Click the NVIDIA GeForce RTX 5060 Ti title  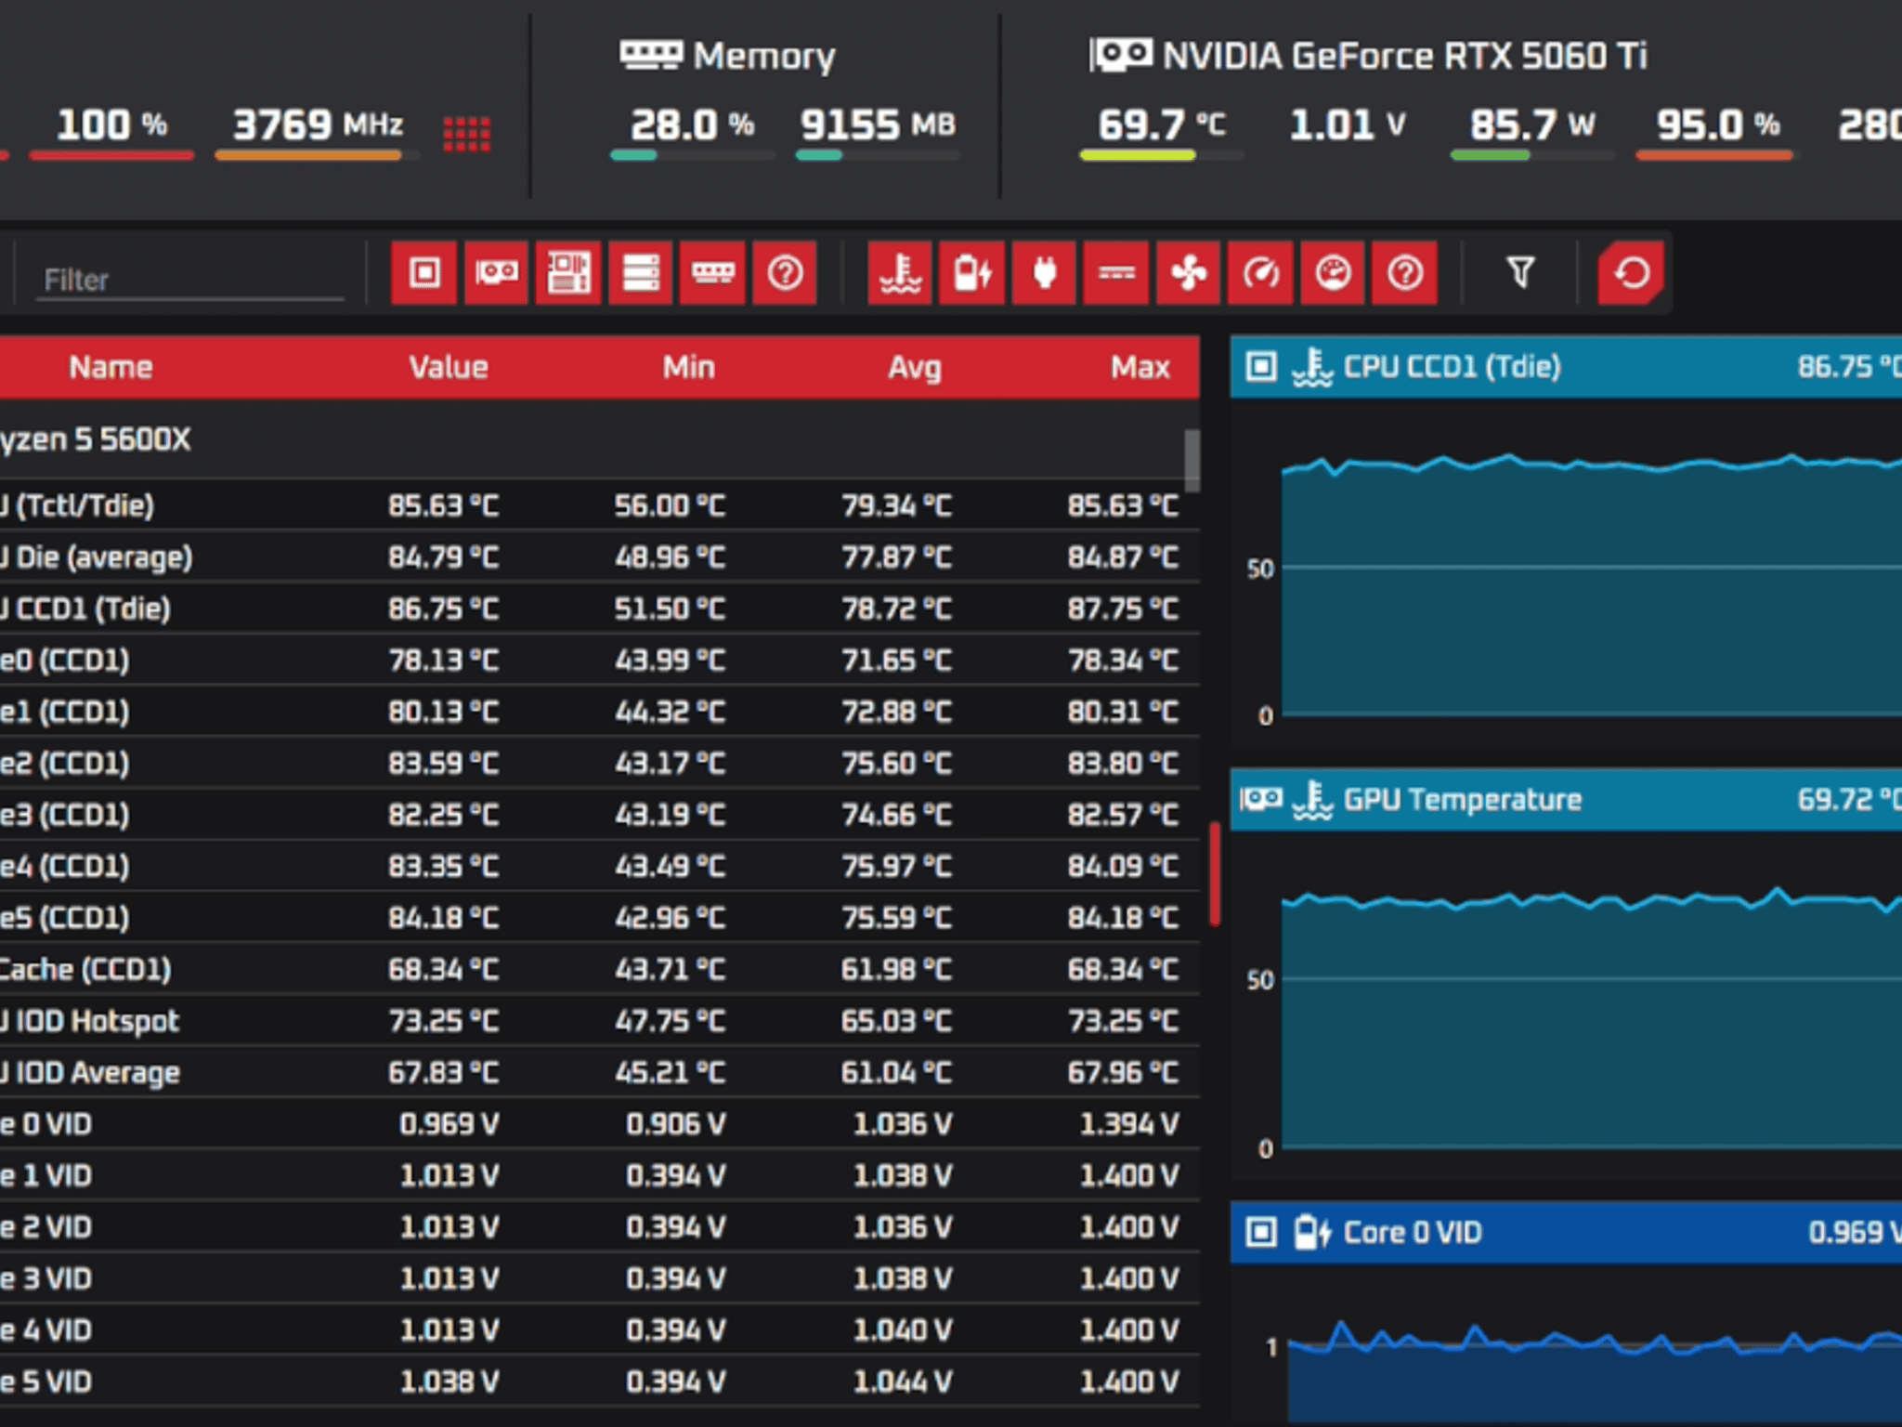tap(1405, 56)
